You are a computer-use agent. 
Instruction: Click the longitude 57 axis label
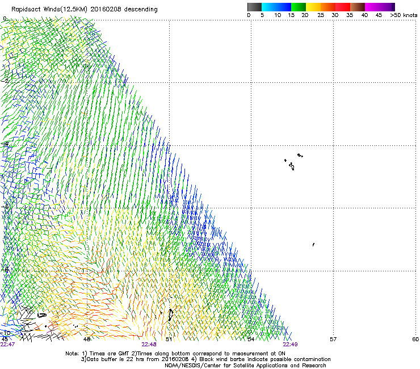pyautogui.click(x=333, y=339)
